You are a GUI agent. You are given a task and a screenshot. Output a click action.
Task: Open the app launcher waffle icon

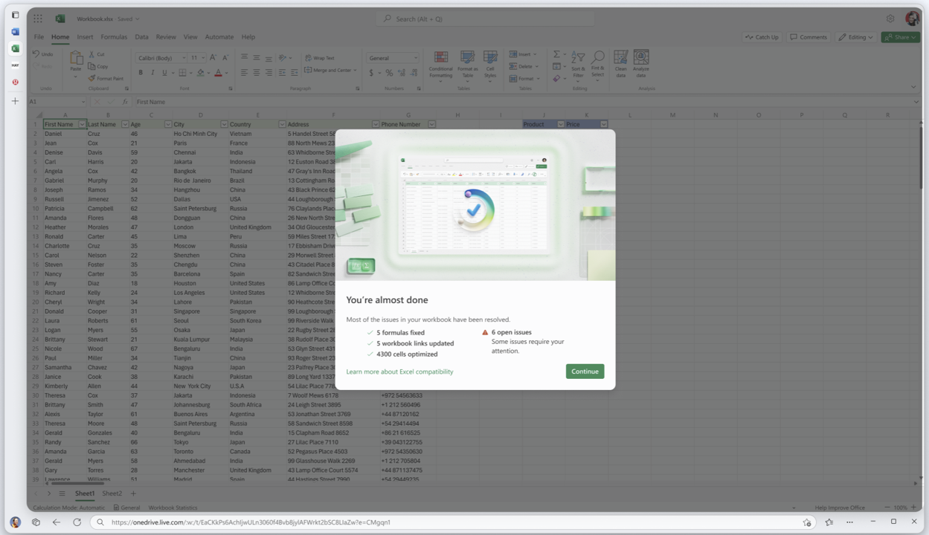coord(38,19)
